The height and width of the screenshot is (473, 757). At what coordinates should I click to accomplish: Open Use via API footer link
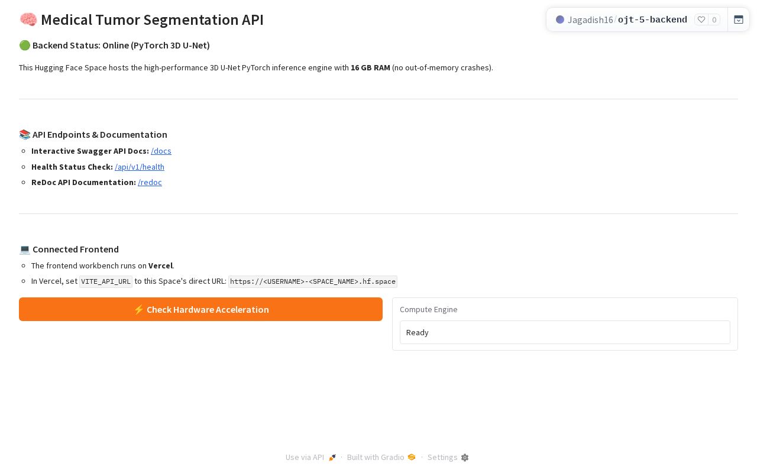(310, 457)
